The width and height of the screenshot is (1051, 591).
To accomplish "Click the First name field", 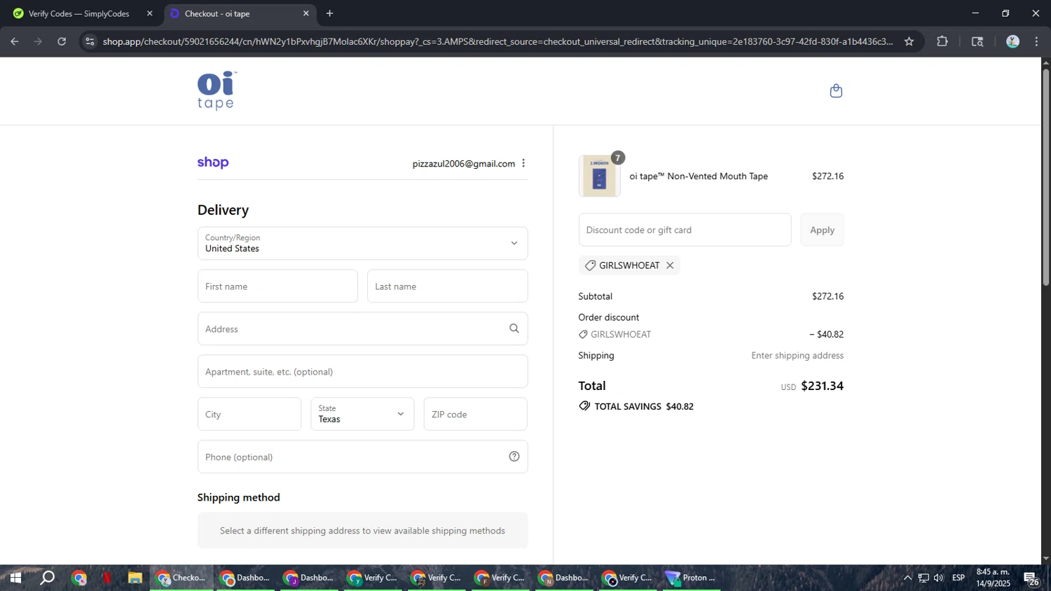I will tap(277, 286).
